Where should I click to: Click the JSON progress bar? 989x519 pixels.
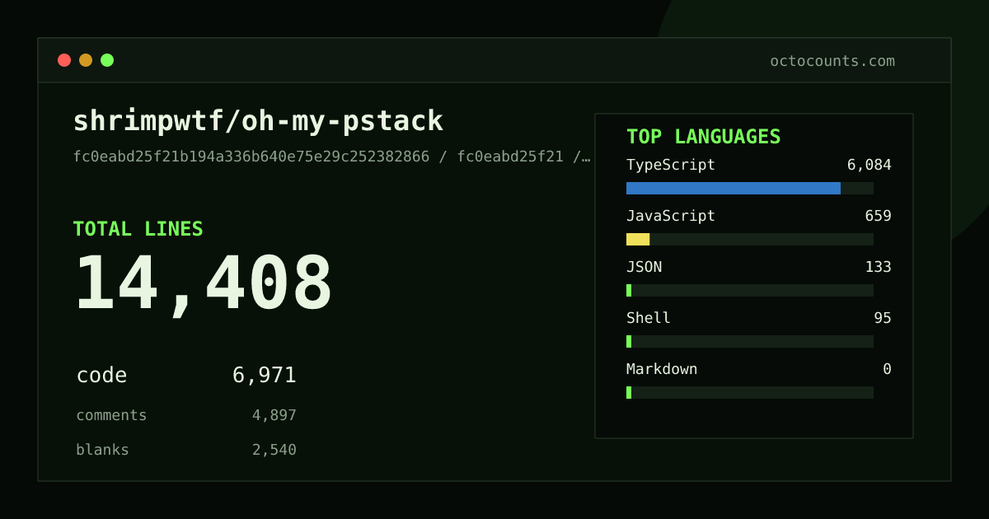pyautogui.click(x=750, y=290)
